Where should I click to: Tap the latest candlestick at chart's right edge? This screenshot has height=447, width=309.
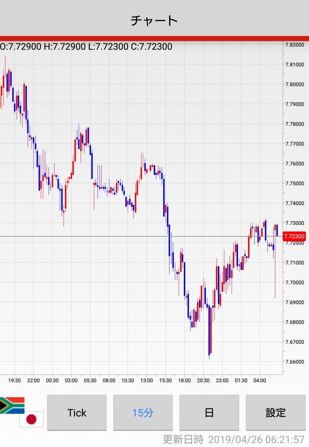[277, 230]
